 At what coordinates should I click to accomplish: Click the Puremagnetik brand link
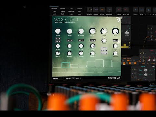pyautogui.click(x=114, y=78)
